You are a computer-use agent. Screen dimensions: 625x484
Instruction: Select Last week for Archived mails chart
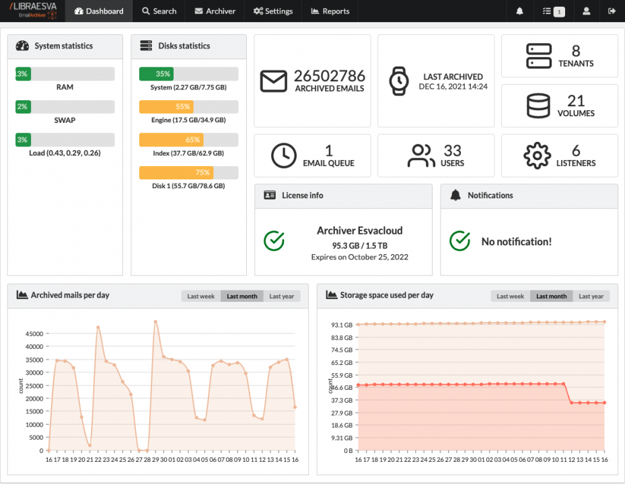[x=200, y=296]
